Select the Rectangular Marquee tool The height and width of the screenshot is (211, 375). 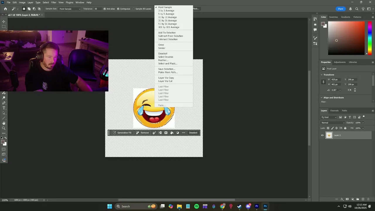click(x=4, y=27)
